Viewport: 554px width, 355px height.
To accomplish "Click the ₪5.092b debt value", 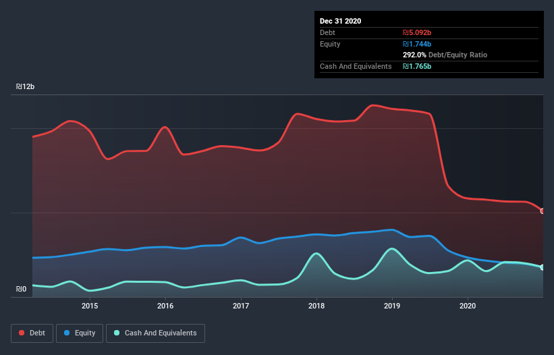I will pos(417,33).
